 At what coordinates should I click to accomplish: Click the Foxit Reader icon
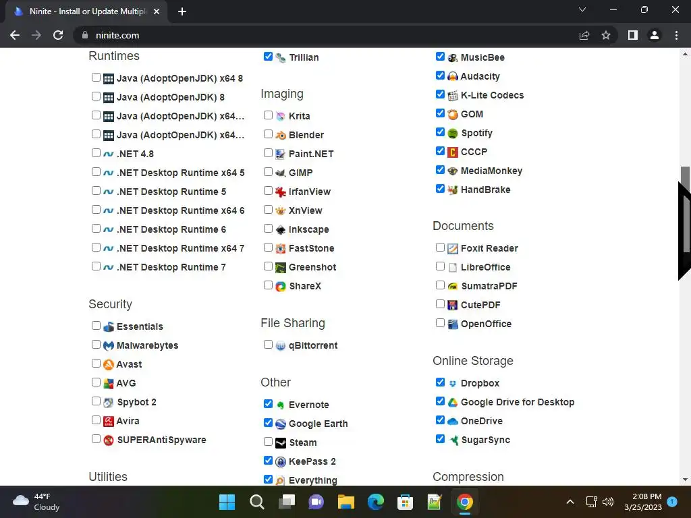pyautogui.click(x=453, y=249)
